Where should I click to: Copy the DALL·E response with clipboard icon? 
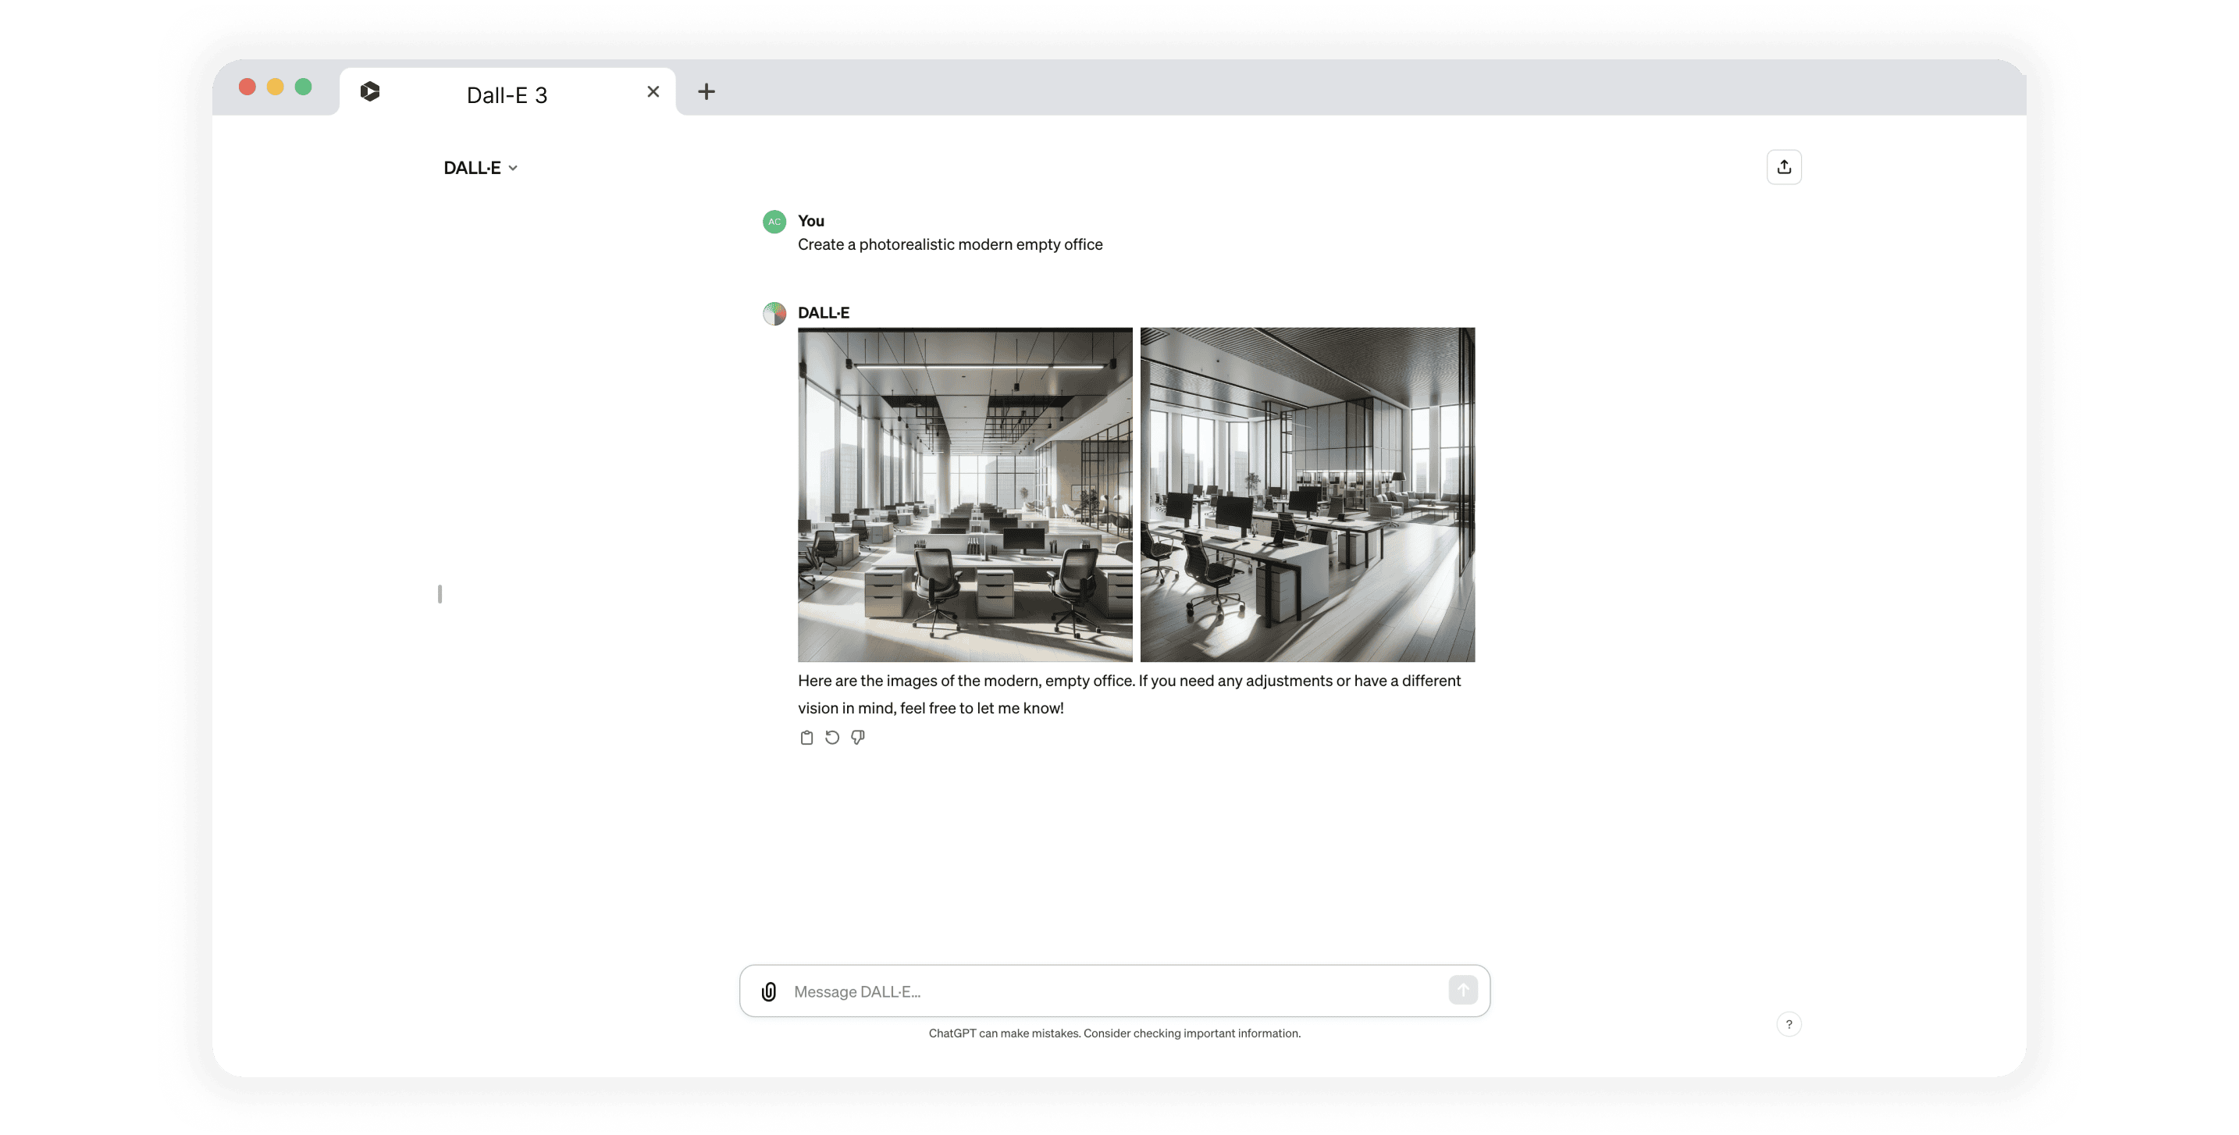[x=806, y=737]
